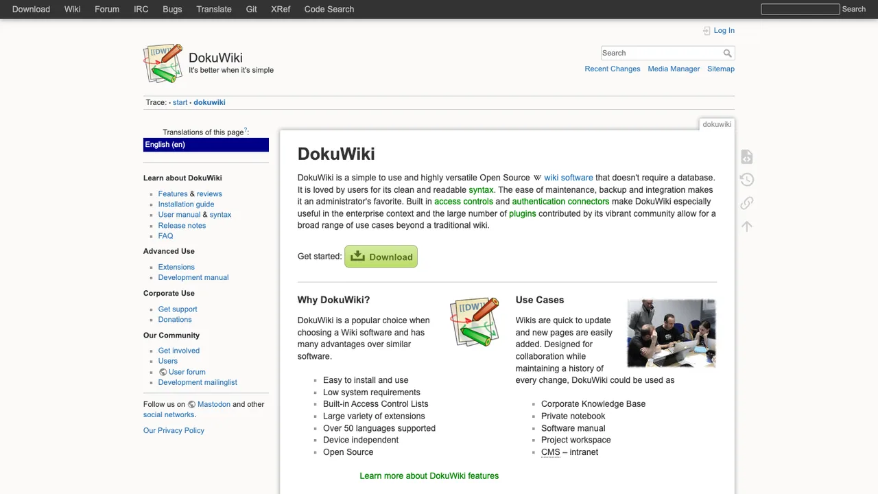878x494 pixels.
Task: Click the Why DokuWiki? heading
Action: [x=333, y=300]
